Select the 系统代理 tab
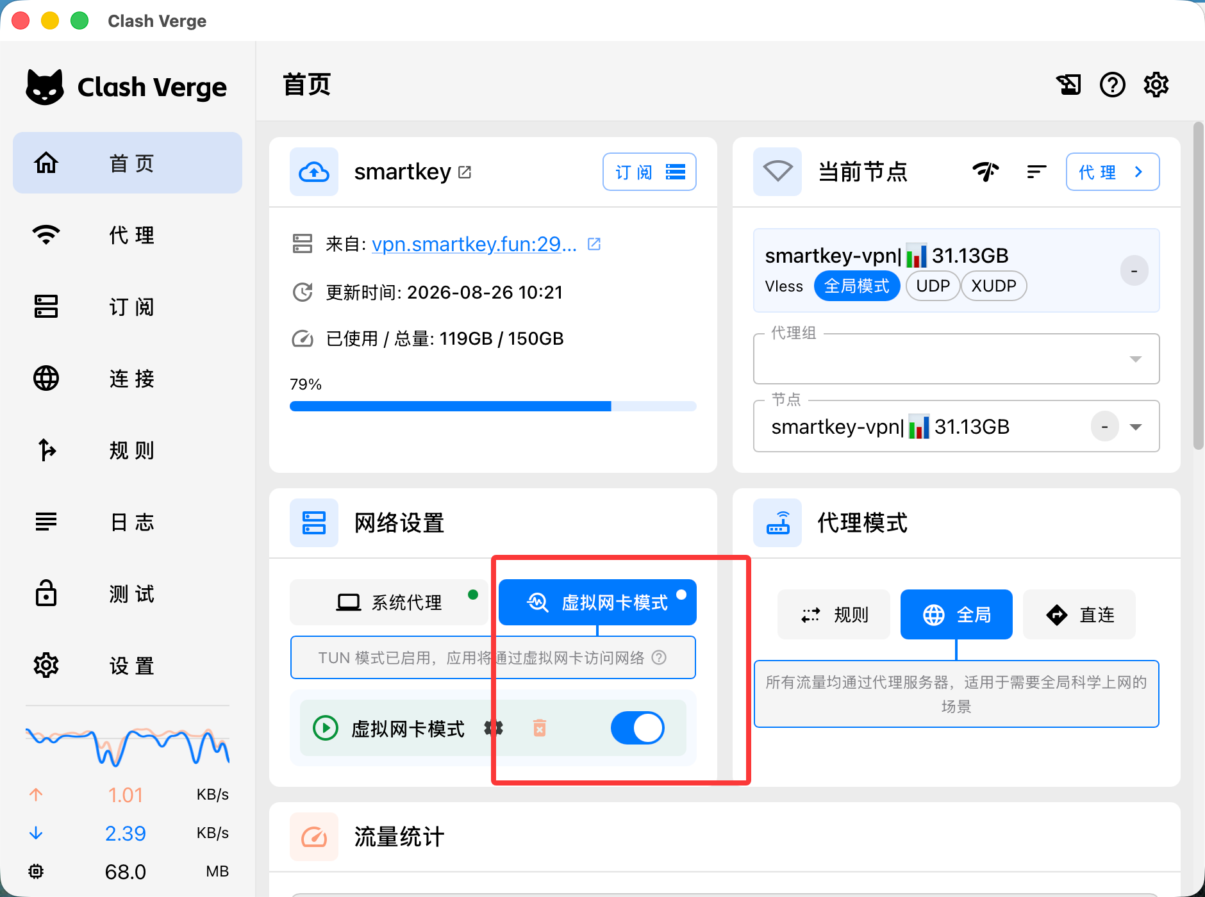This screenshot has height=897, width=1205. (388, 602)
